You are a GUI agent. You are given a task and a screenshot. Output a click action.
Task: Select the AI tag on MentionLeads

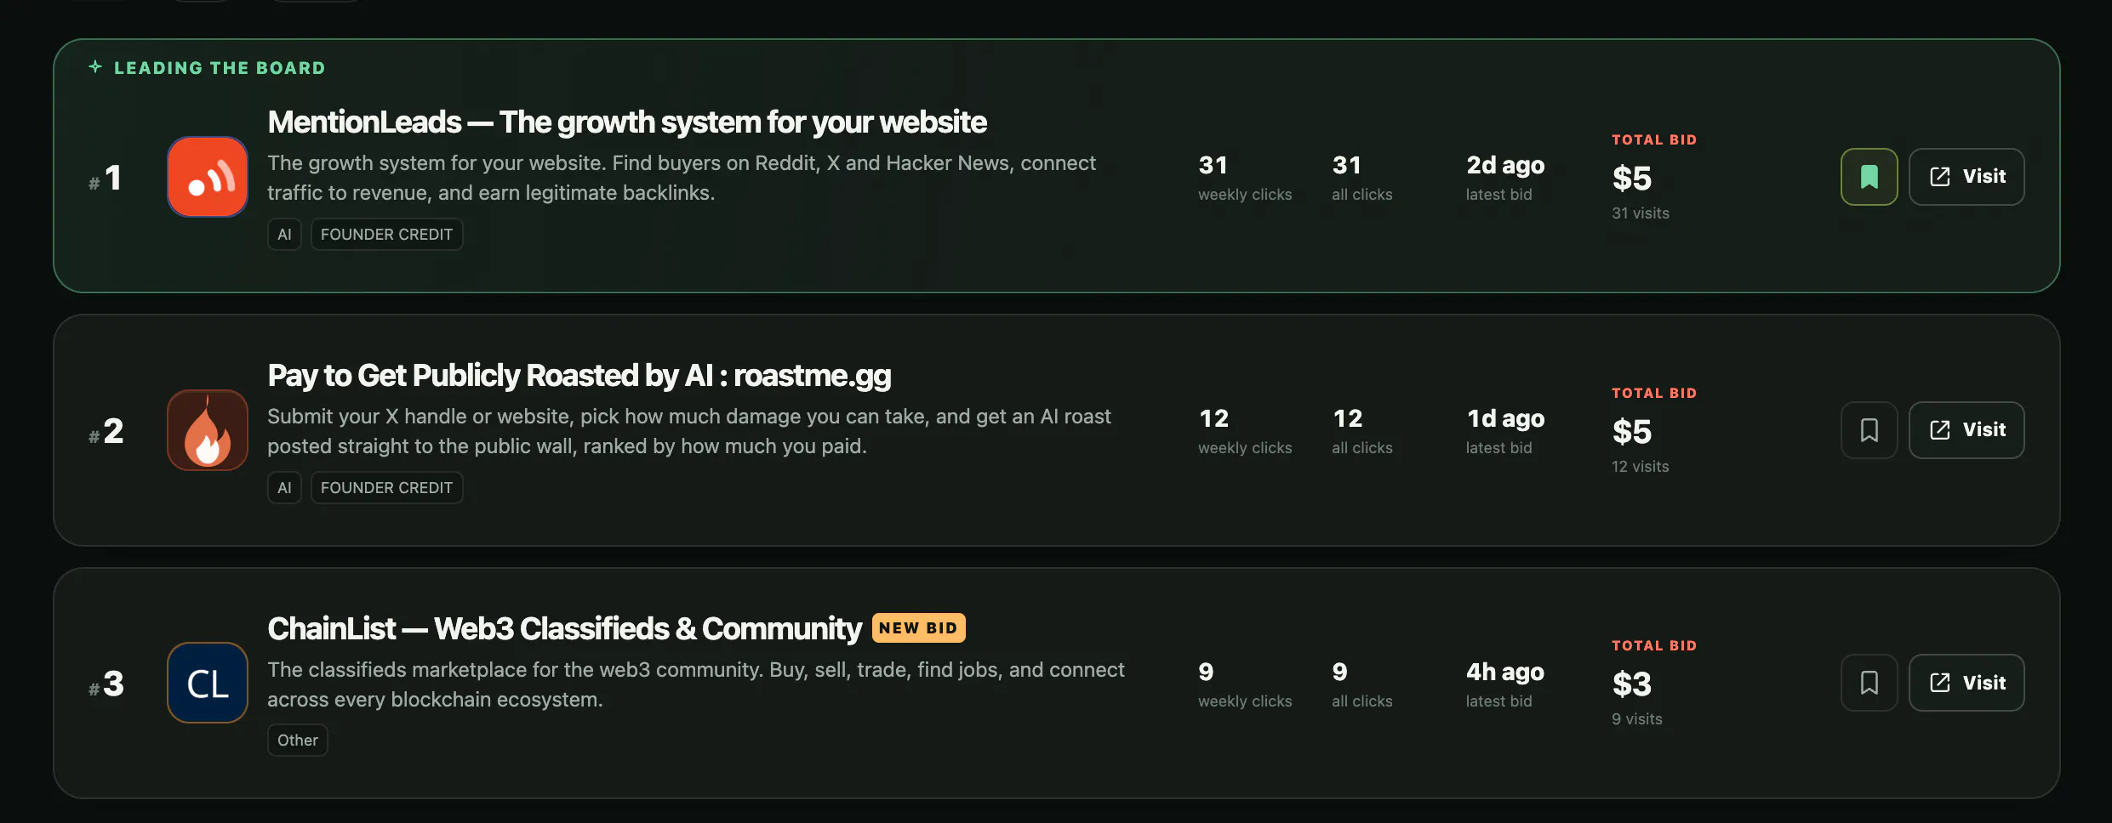pyautogui.click(x=284, y=235)
